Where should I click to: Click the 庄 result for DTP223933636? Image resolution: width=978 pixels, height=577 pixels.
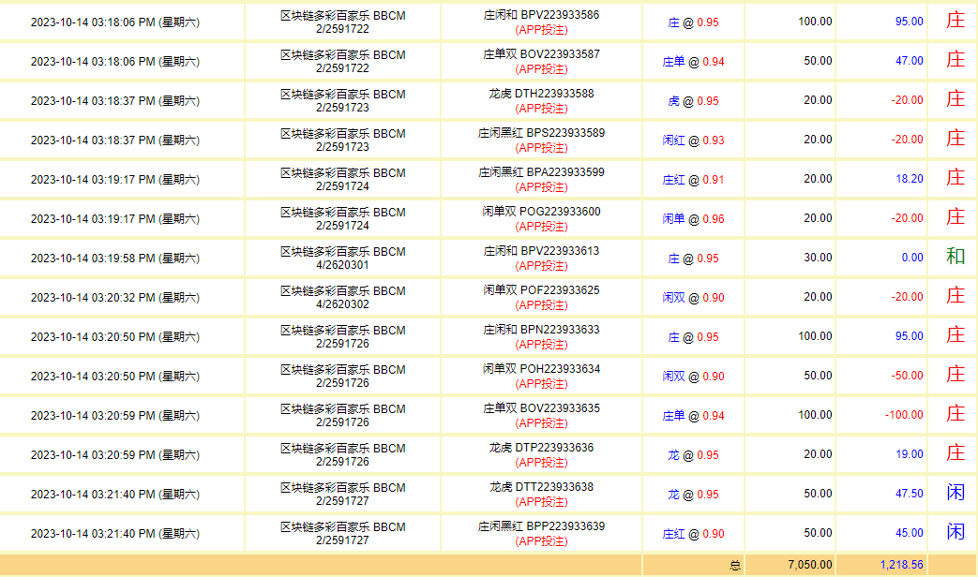[955, 454]
